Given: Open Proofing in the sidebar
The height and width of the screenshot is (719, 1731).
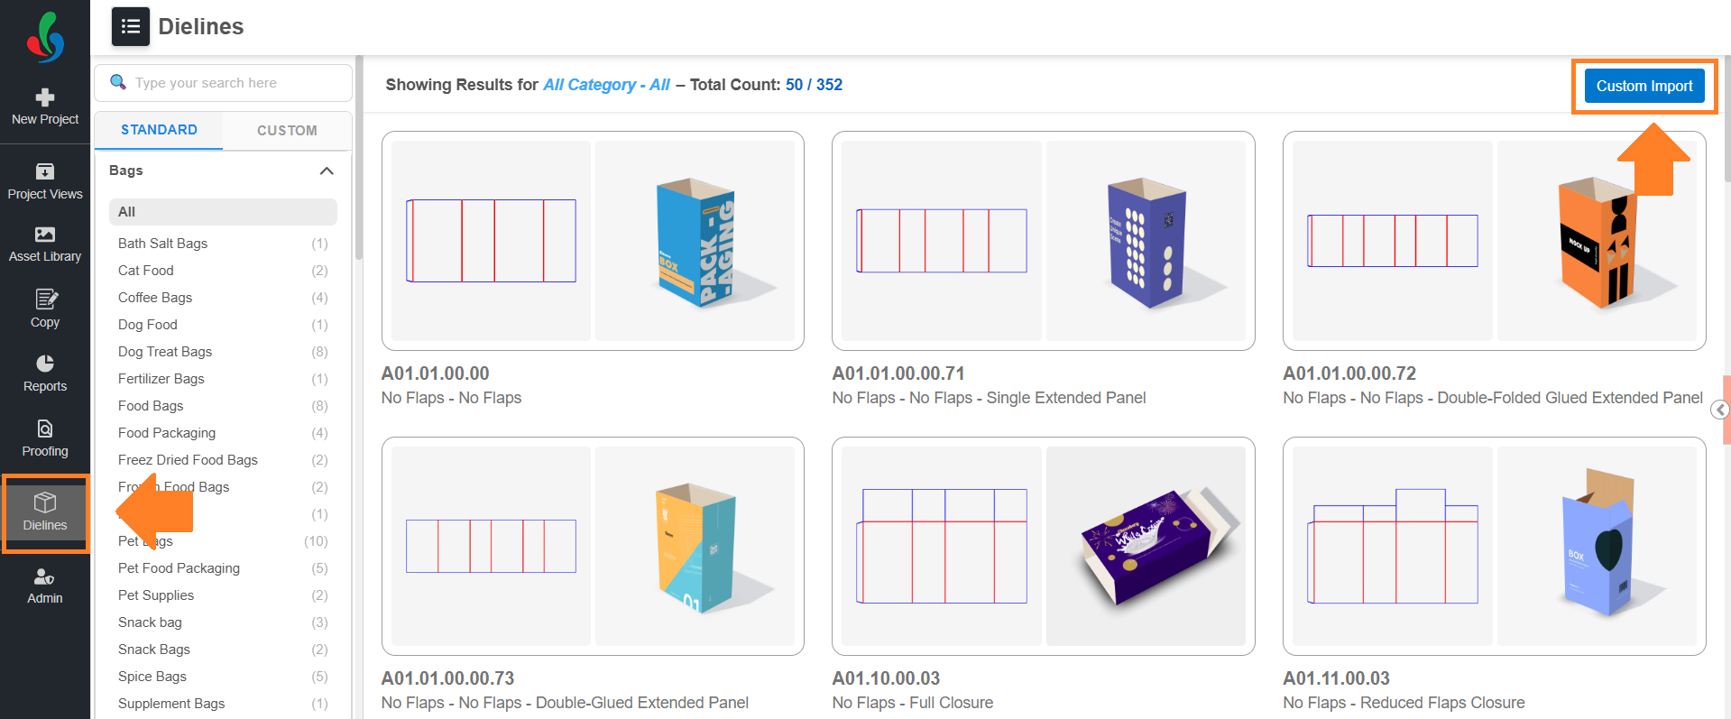Looking at the screenshot, I should pos(45,438).
